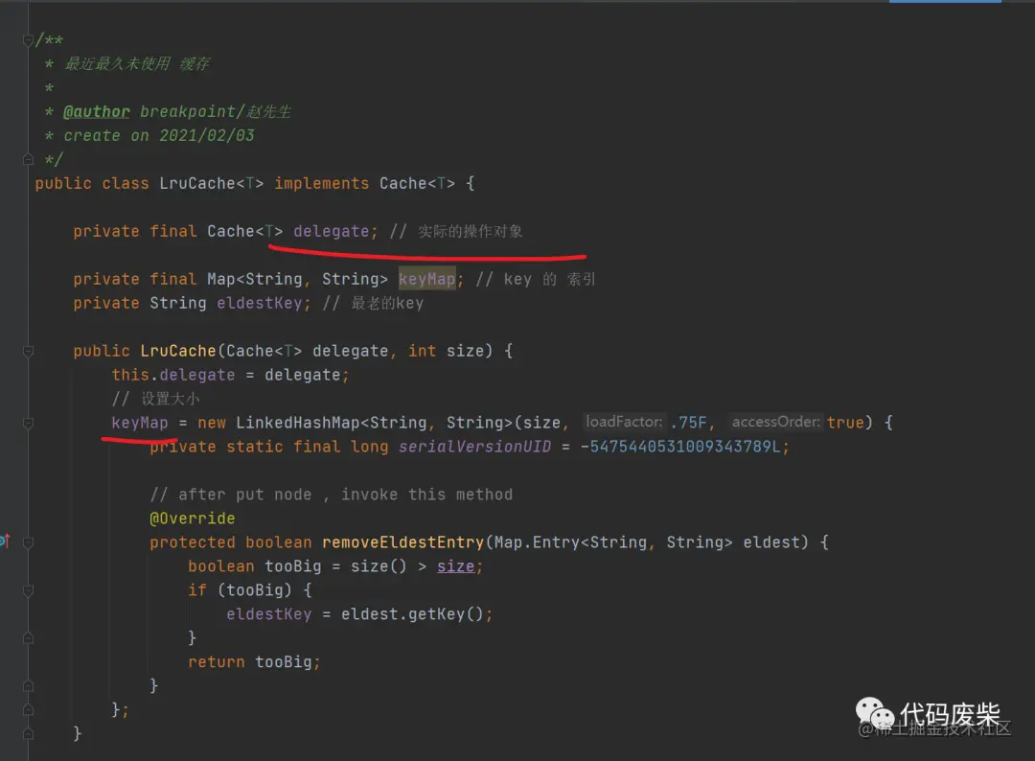This screenshot has width=1035, height=761.
Task: Click the int size constructor parameter
Action: pos(446,351)
